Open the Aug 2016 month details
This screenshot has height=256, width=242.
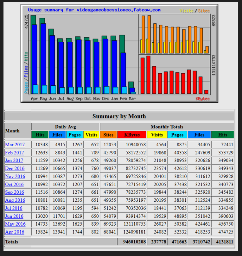(15, 200)
